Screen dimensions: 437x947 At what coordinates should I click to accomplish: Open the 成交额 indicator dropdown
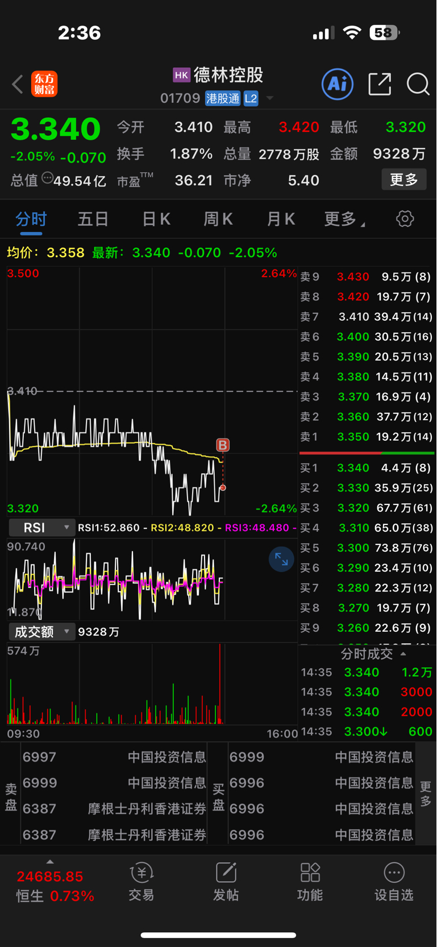coord(42,631)
